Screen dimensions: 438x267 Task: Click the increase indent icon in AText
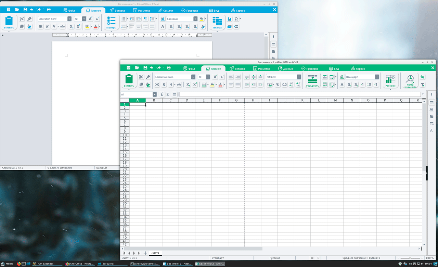[x=139, y=19]
